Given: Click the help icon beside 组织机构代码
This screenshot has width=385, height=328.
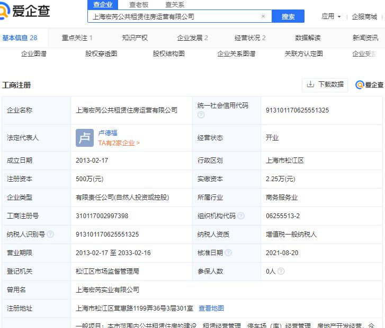Looking at the screenshot, I should click(241, 216).
